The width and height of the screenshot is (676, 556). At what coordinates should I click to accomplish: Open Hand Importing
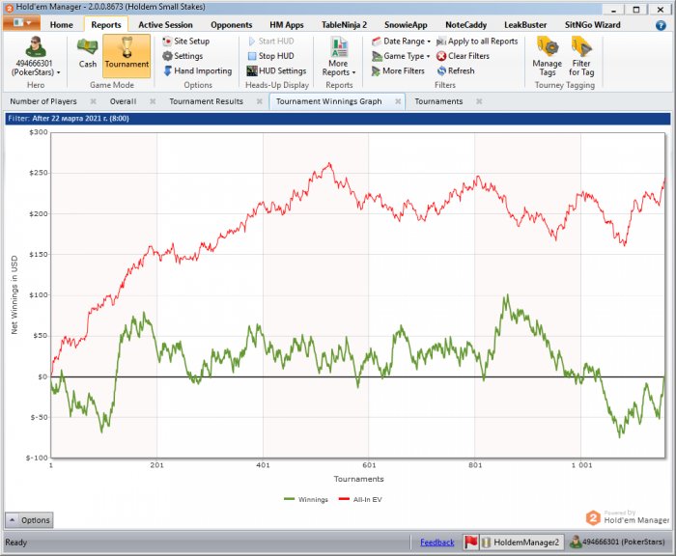197,70
